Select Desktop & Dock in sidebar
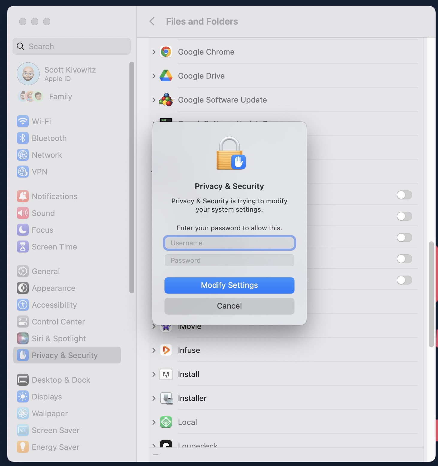The height and width of the screenshot is (466, 438). click(x=61, y=380)
